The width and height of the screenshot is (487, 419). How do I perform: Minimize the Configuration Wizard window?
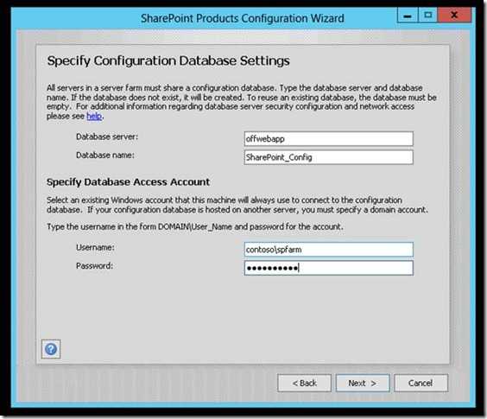pyautogui.click(x=408, y=15)
